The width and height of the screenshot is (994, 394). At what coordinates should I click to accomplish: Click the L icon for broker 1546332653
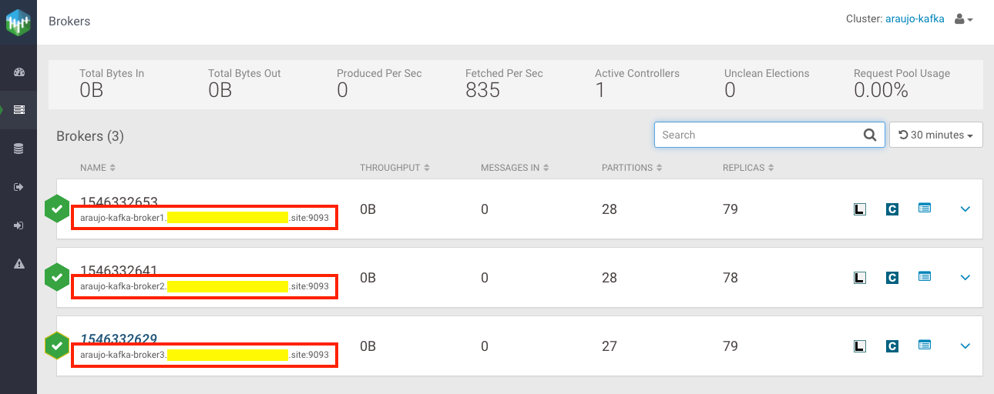[x=860, y=209]
